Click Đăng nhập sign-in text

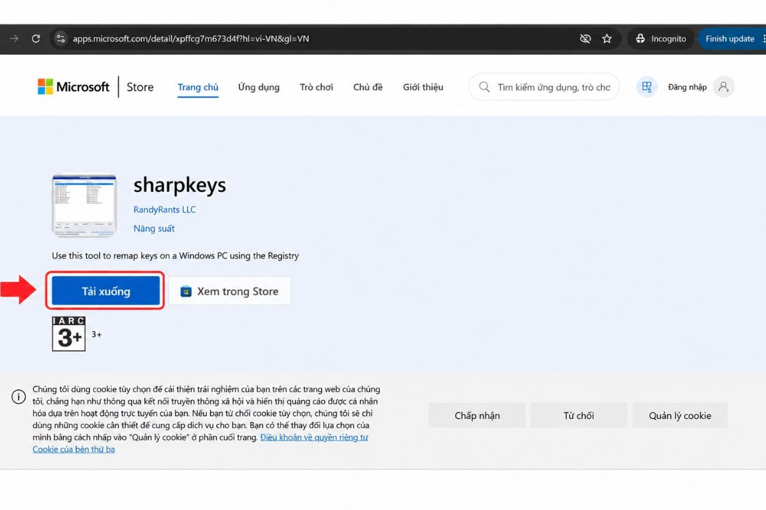click(687, 87)
